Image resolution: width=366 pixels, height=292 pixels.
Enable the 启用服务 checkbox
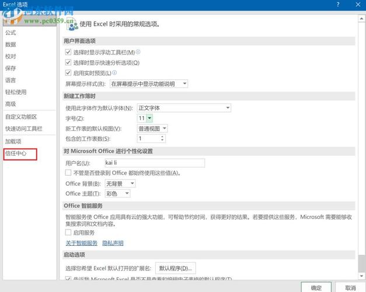pos(68,232)
